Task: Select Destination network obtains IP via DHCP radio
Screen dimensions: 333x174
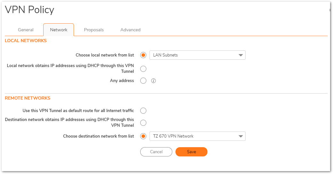Action: point(143,123)
